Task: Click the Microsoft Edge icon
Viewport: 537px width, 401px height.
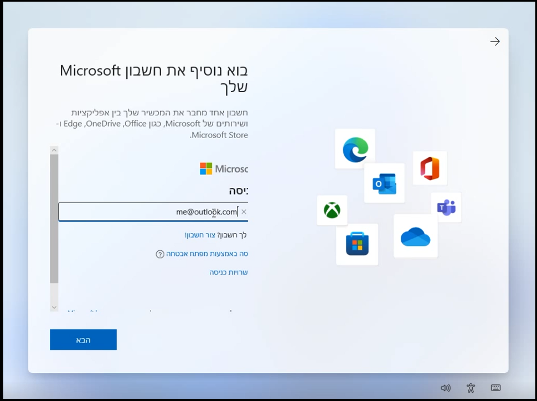Action: pyautogui.click(x=355, y=149)
